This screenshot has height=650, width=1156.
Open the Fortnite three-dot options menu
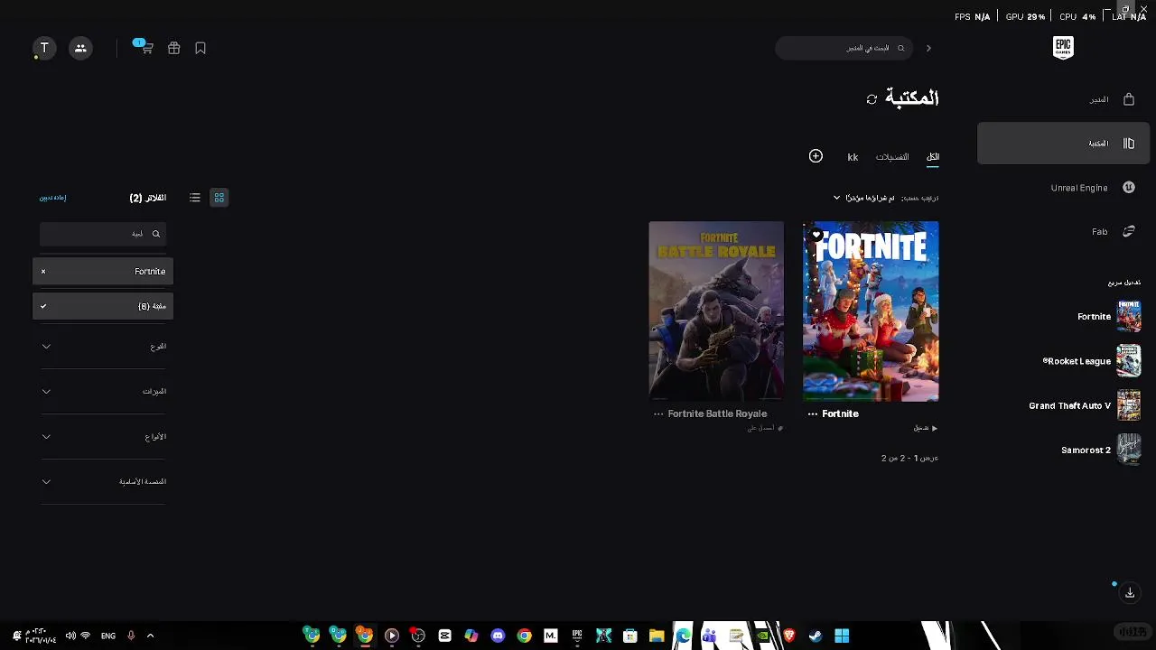[813, 414]
